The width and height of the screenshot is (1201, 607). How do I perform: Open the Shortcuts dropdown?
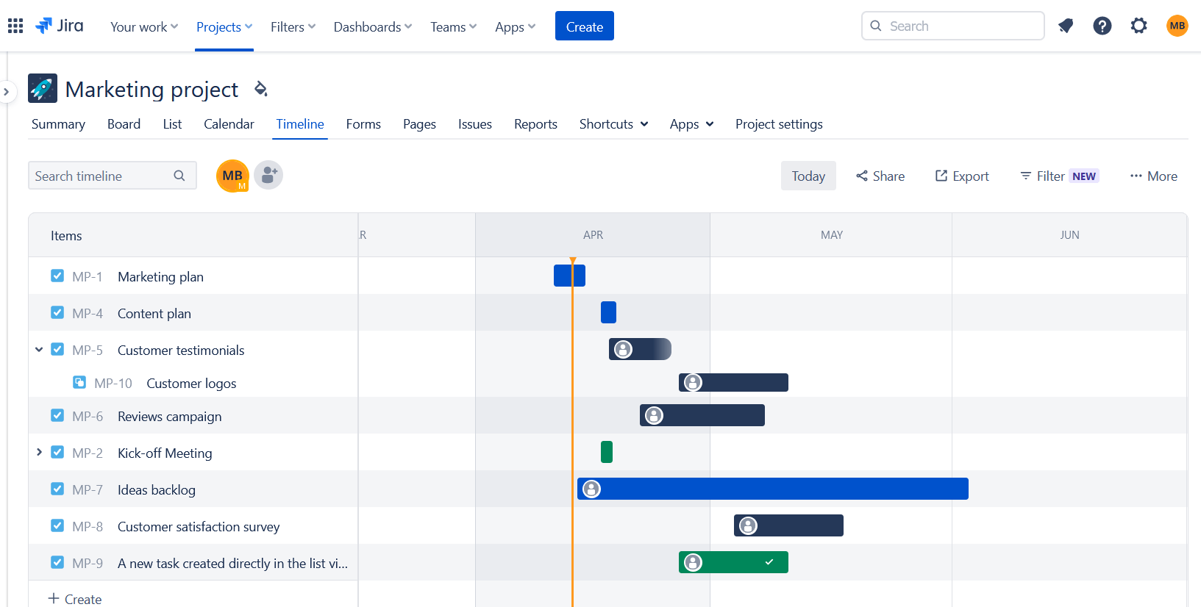pos(613,124)
